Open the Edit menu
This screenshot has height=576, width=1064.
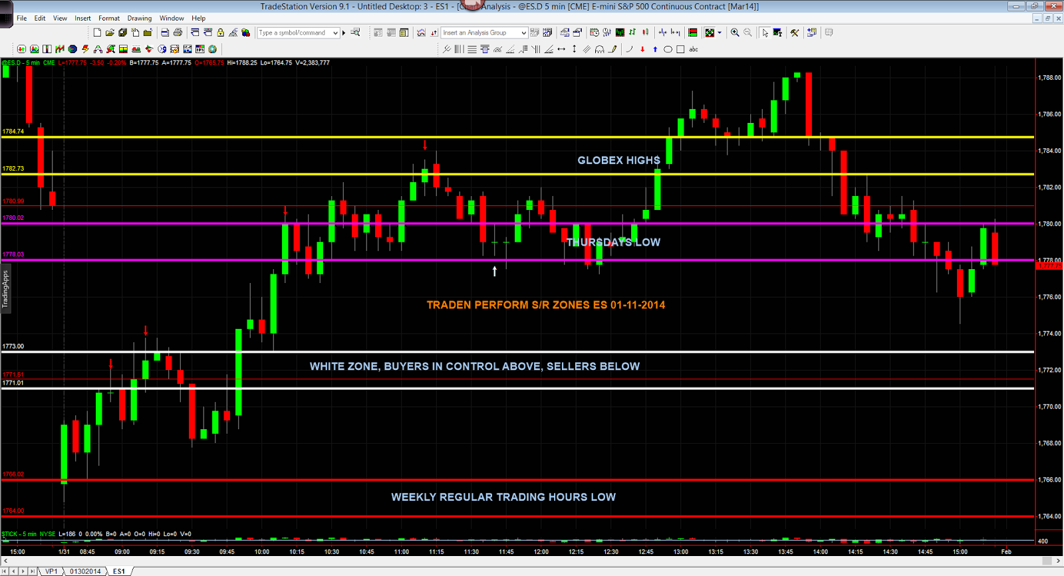[x=40, y=18]
